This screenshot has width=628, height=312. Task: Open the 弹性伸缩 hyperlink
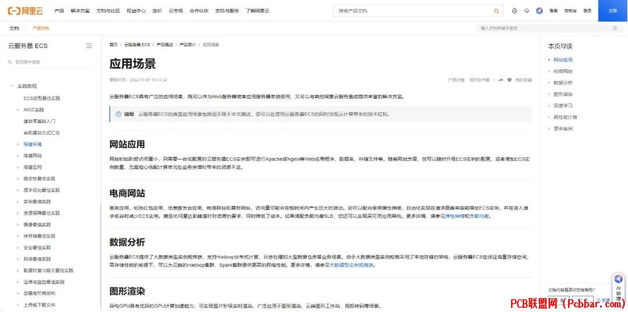click(x=454, y=216)
